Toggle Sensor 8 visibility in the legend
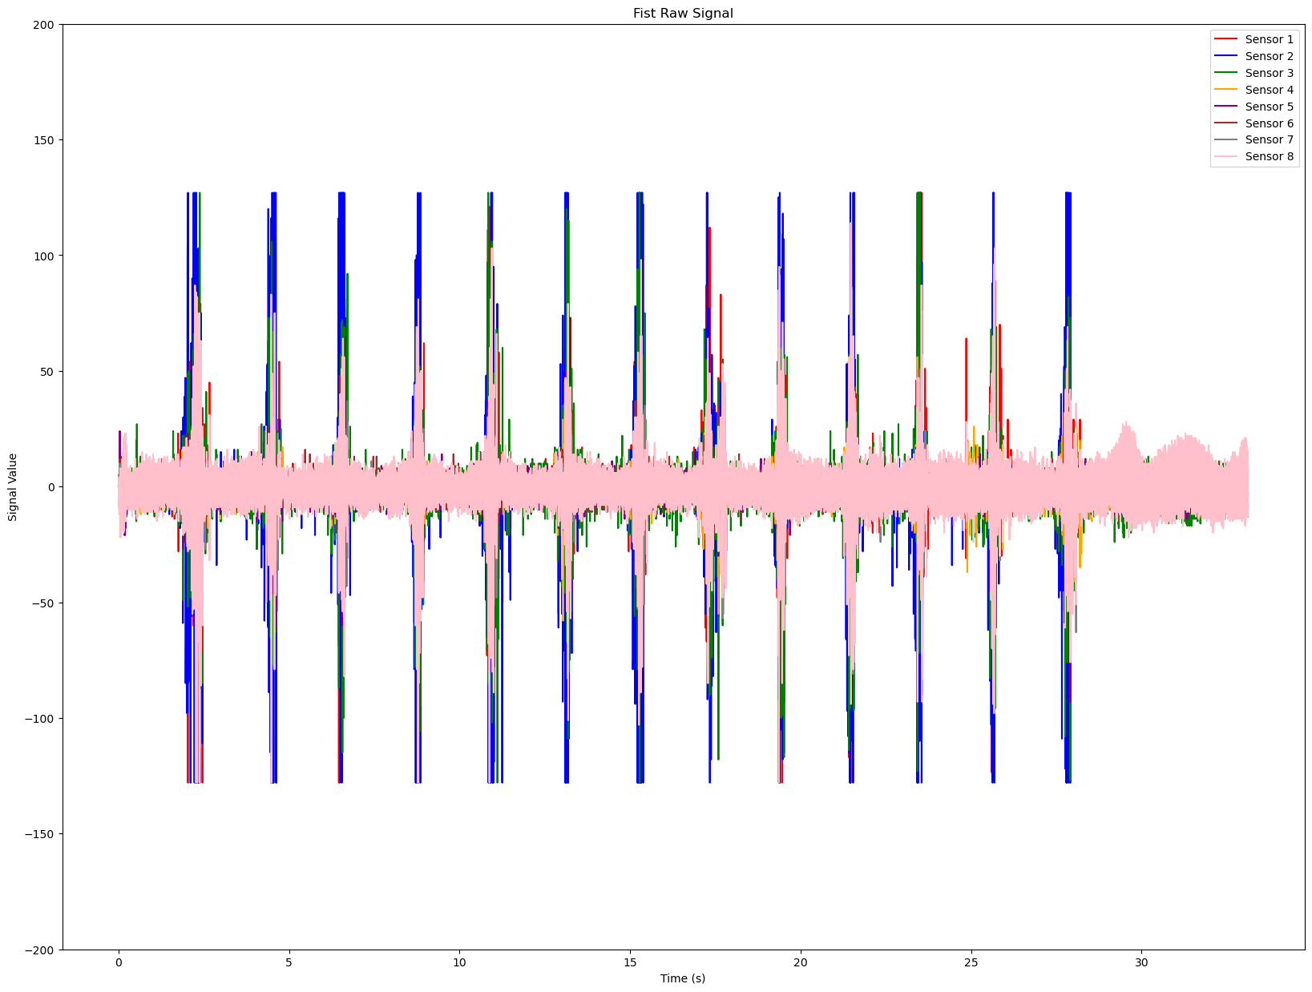Image resolution: width=1312 pixels, height=992 pixels. point(1269,156)
